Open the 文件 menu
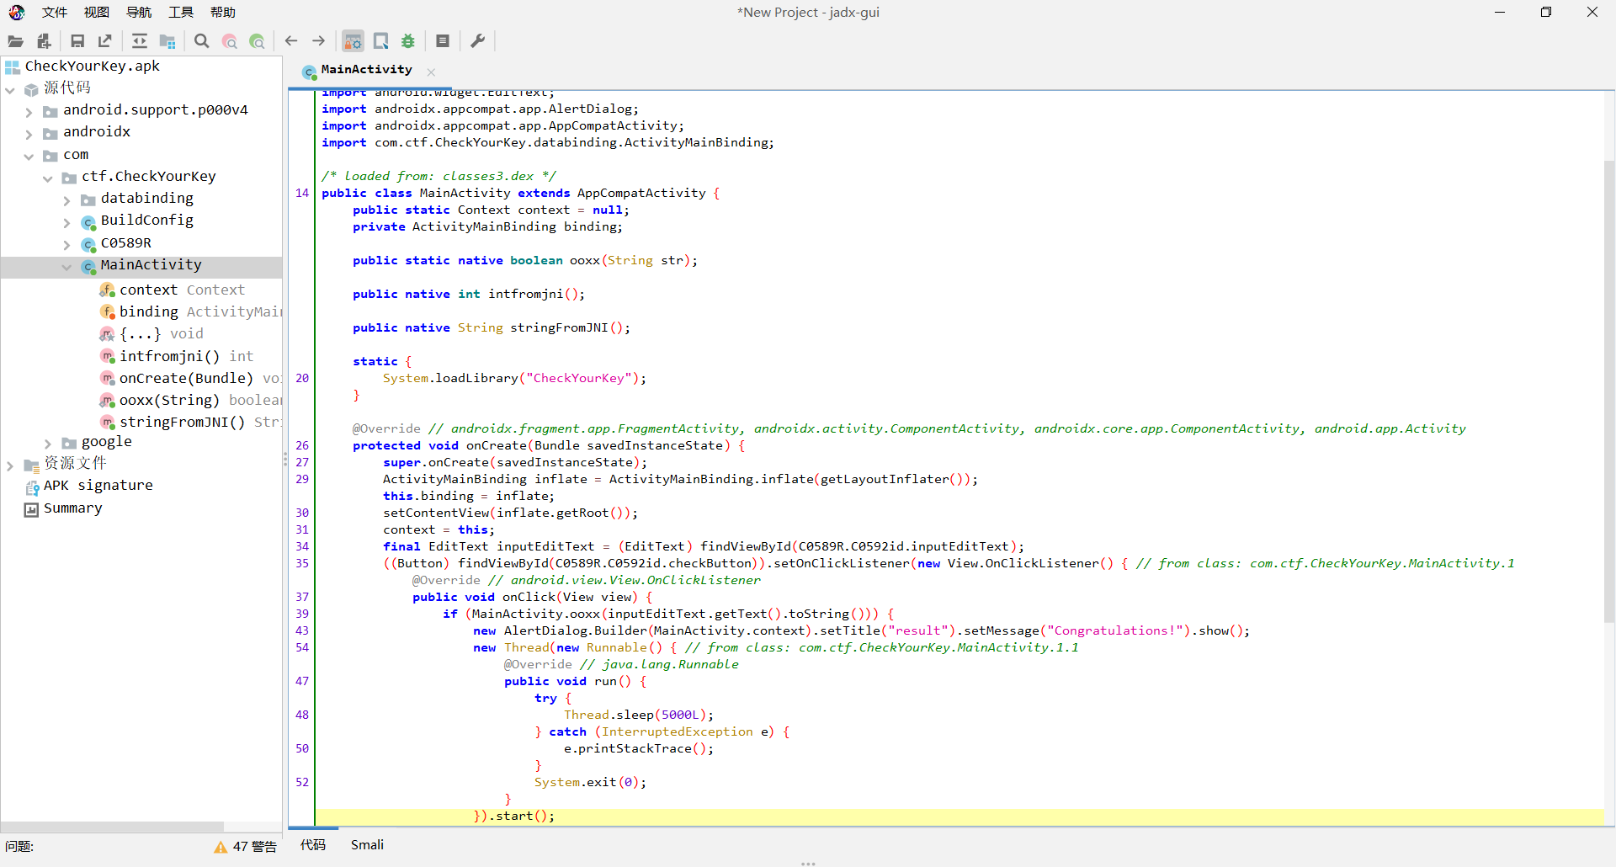The width and height of the screenshot is (1616, 867). (x=55, y=12)
